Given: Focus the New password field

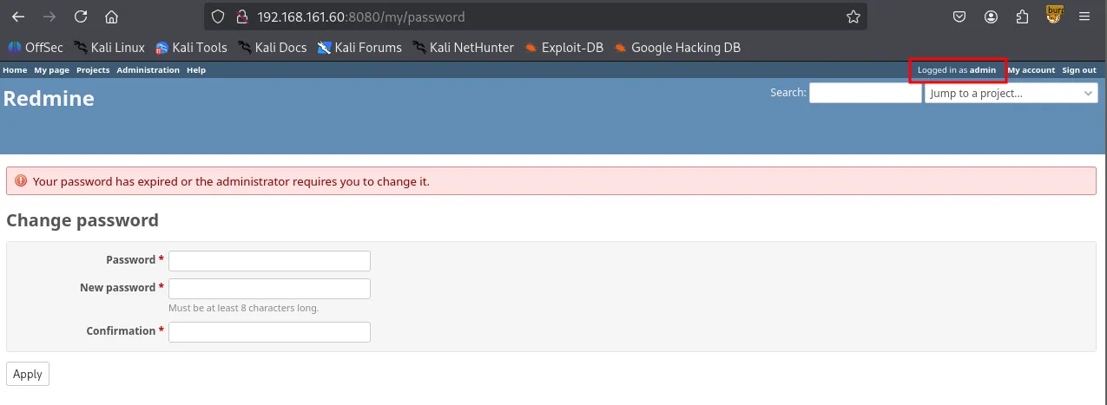Looking at the screenshot, I should tap(269, 289).
